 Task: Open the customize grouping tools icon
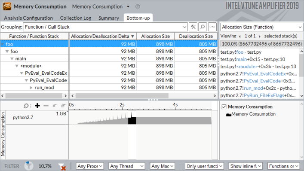pyautogui.click(x=193, y=27)
